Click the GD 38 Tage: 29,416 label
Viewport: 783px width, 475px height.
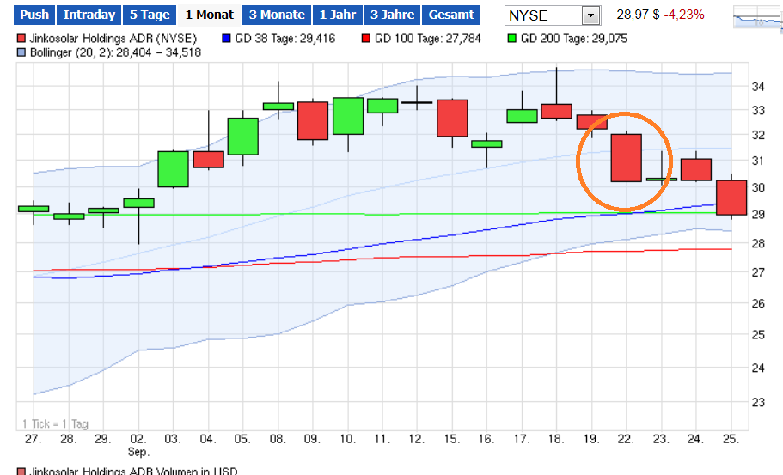pyautogui.click(x=285, y=39)
